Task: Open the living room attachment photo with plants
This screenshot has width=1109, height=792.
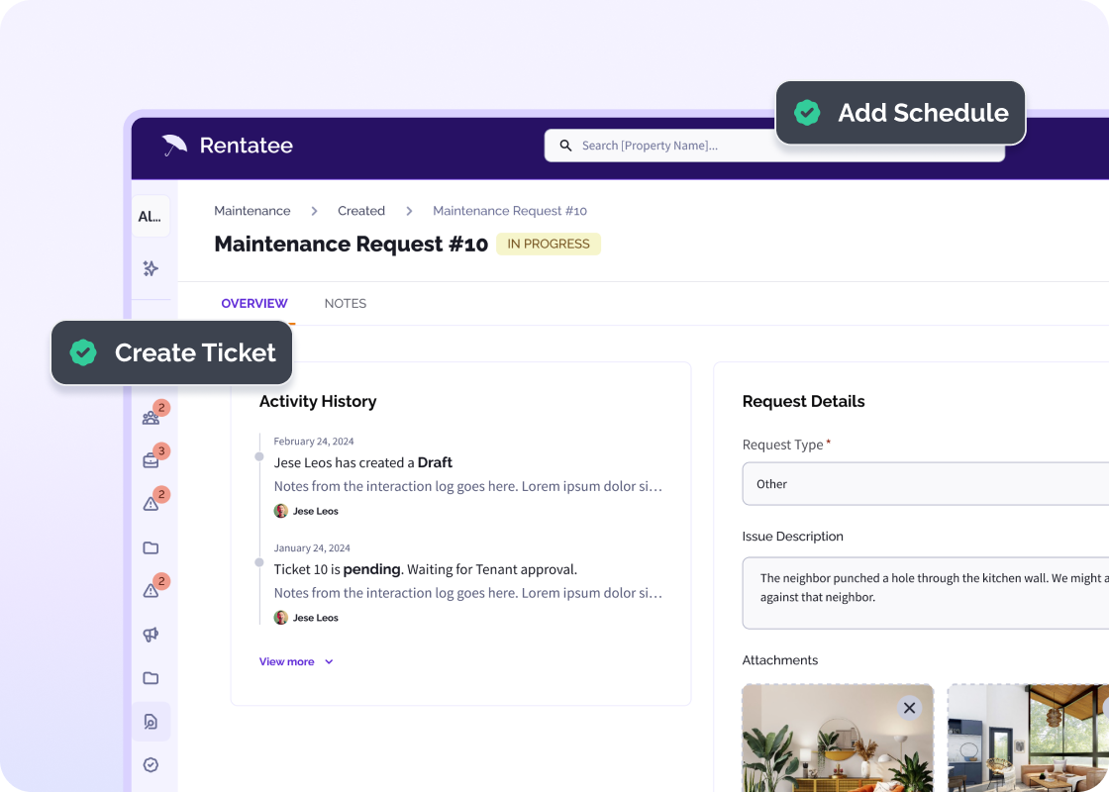Action: pyautogui.click(x=838, y=739)
